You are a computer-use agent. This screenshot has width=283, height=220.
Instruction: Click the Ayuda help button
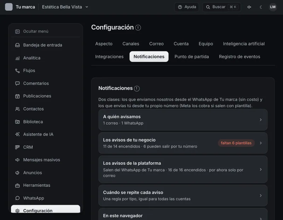tap(187, 7)
